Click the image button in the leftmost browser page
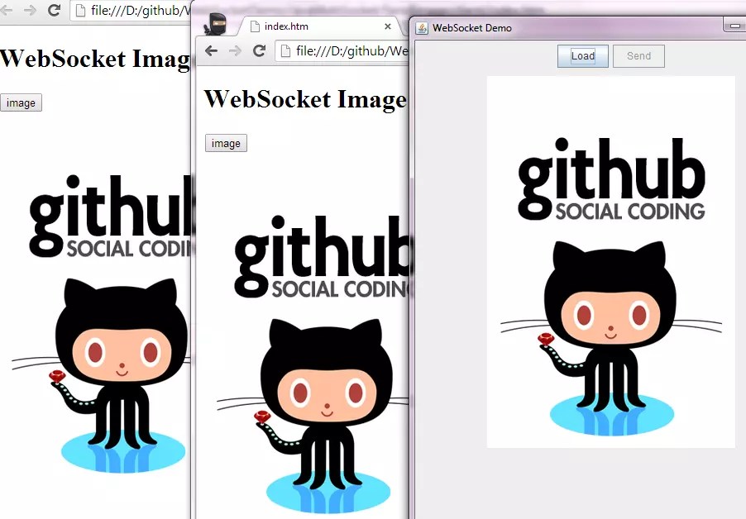The image size is (746, 519). 21,102
